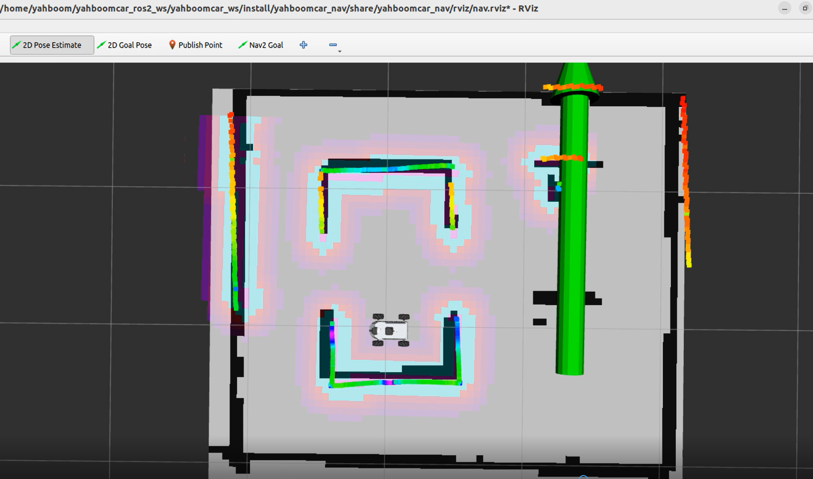Viewport: 813px width, 479px height.
Task: Click the green arrow icon of Nav2 Goal
Action: (x=243, y=45)
